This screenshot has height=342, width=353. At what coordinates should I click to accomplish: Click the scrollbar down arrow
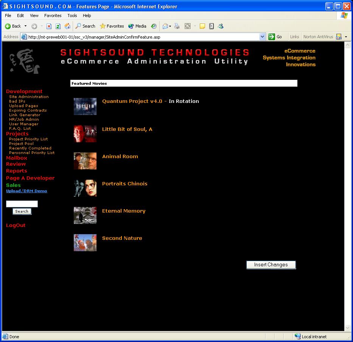coord(347,328)
